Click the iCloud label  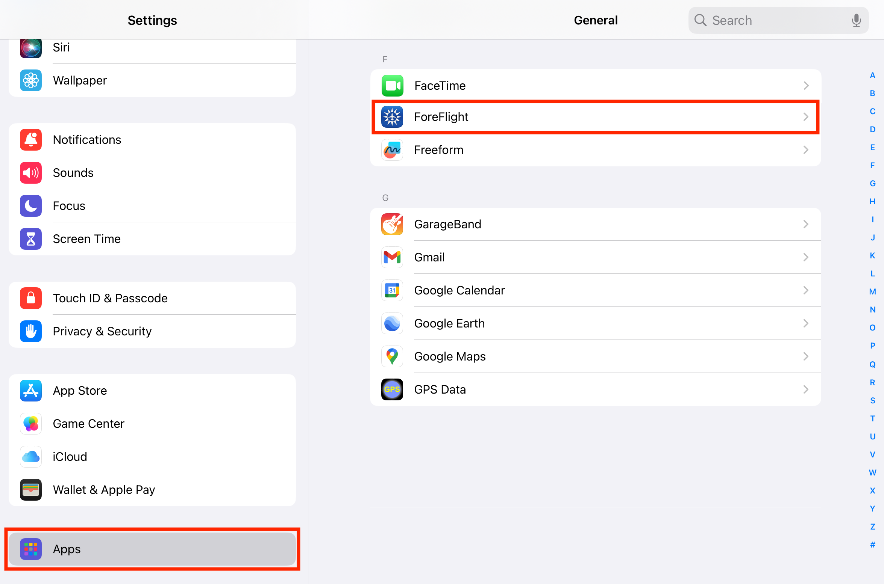(x=70, y=457)
